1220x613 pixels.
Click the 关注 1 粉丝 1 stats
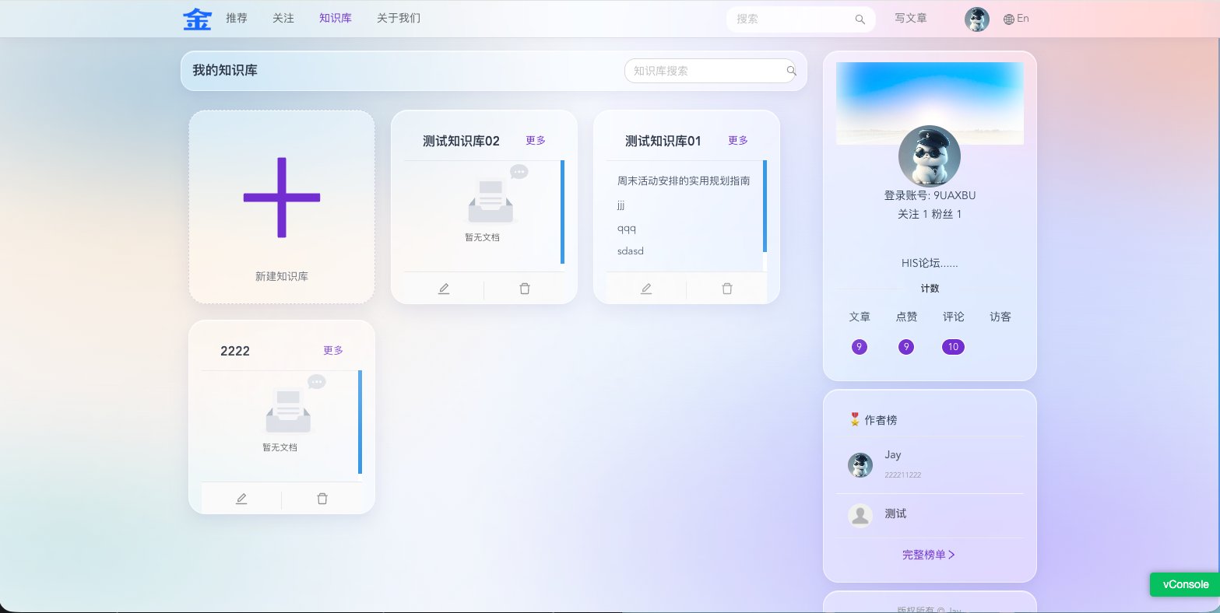[x=930, y=214]
